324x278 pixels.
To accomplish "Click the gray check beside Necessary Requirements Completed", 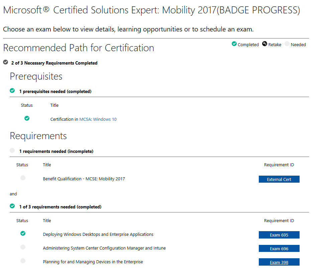I will pos(6,62).
